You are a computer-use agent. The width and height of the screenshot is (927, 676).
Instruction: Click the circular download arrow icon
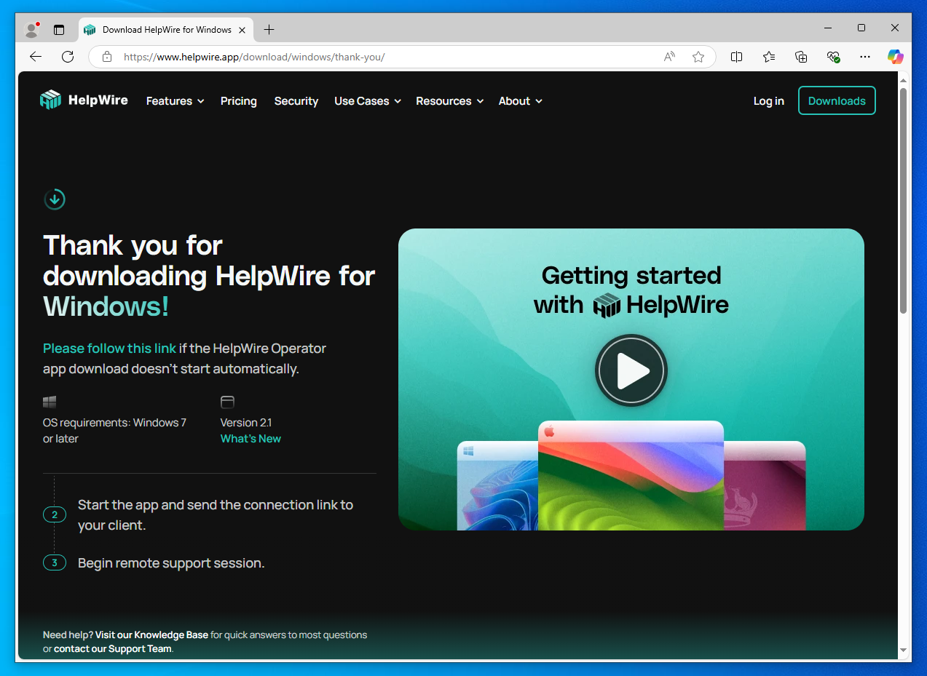[55, 199]
